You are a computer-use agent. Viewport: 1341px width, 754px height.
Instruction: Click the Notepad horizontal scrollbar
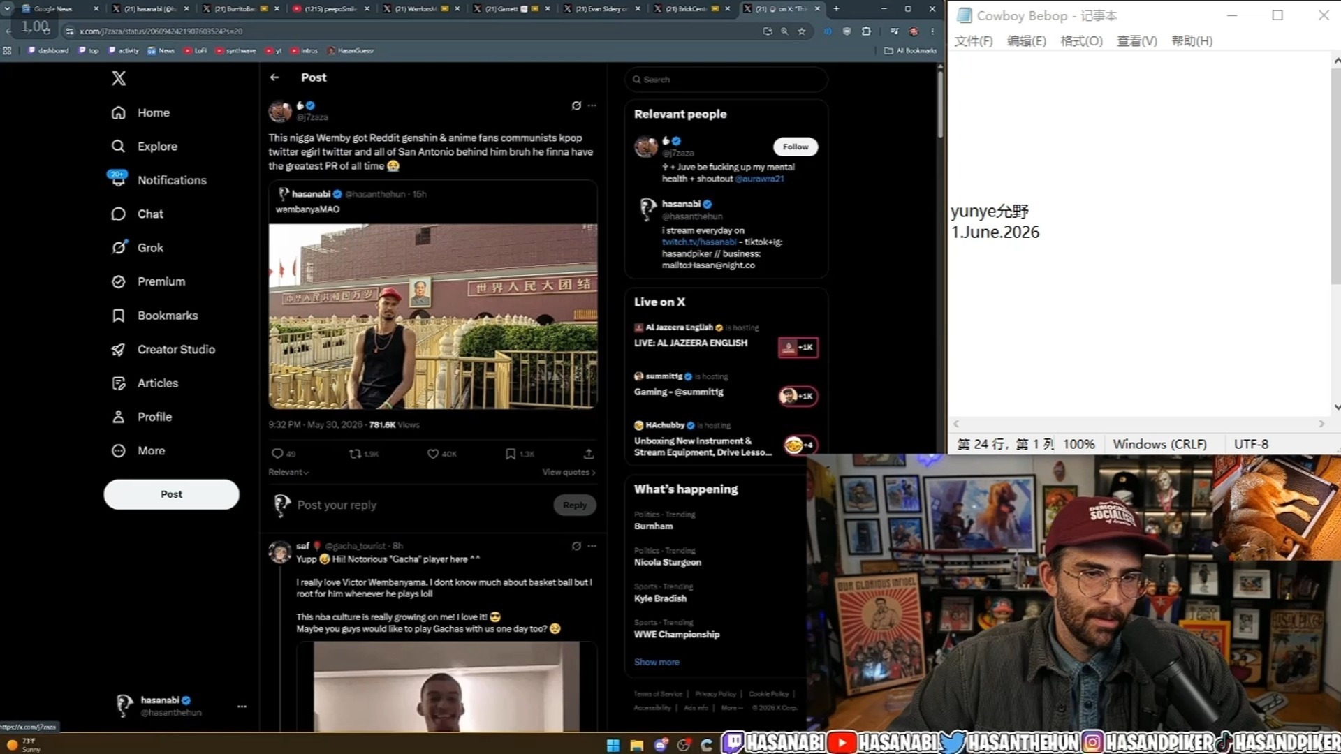coord(1138,424)
